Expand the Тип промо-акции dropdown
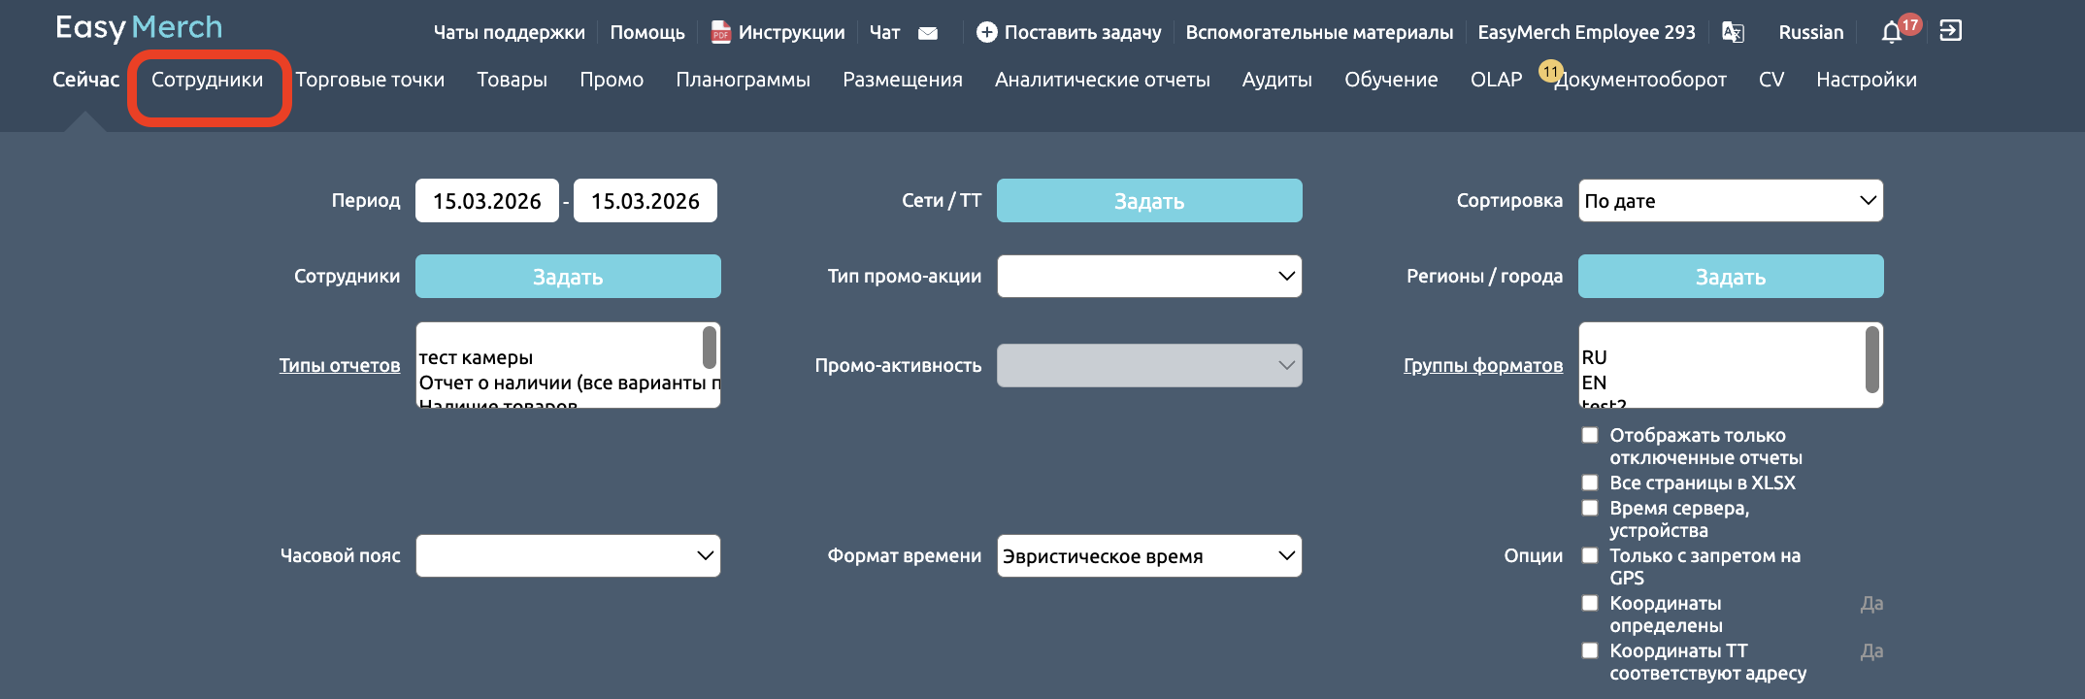The width and height of the screenshot is (2085, 699). 1148,277
